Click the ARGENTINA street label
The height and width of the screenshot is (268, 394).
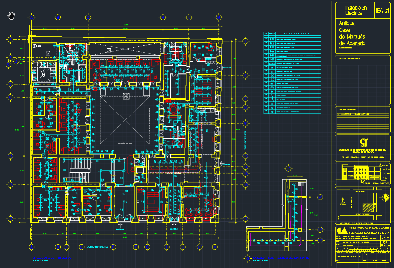pyautogui.click(x=98, y=247)
